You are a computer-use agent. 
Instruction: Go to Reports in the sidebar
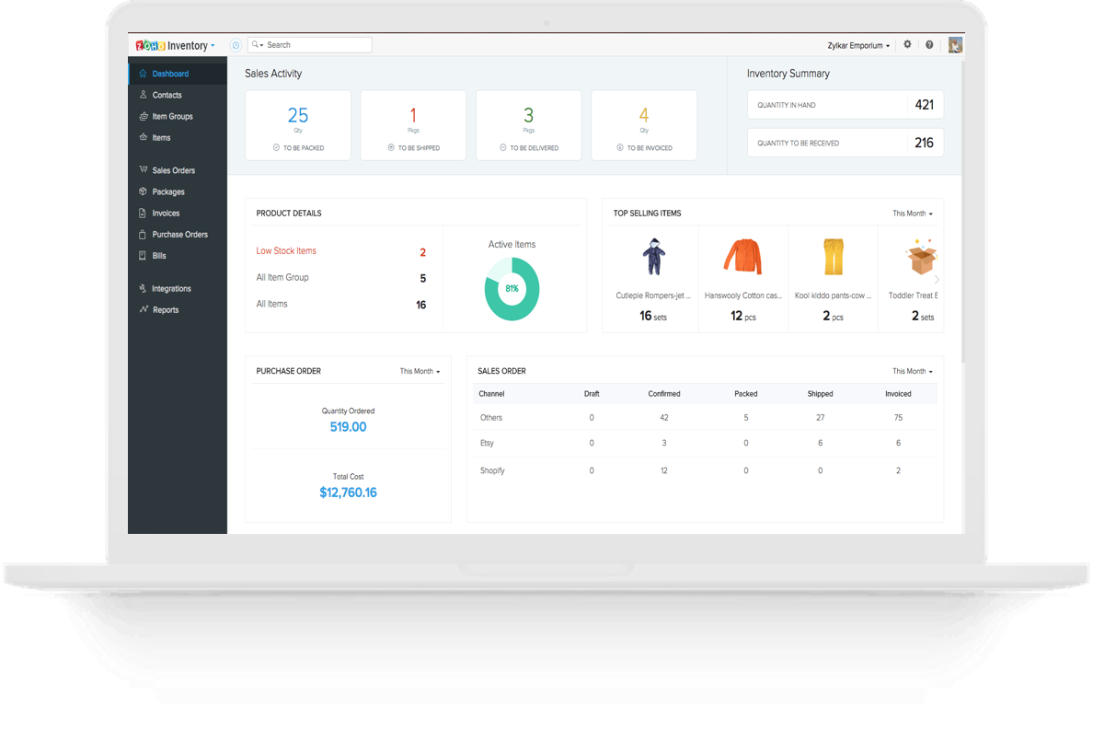(x=166, y=310)
